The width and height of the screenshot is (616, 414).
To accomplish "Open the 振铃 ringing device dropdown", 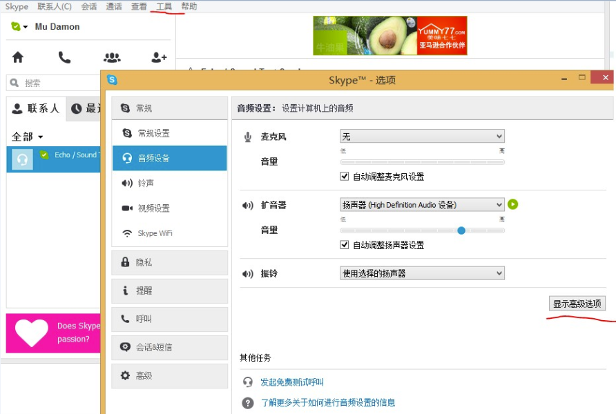I will point(422,273).
